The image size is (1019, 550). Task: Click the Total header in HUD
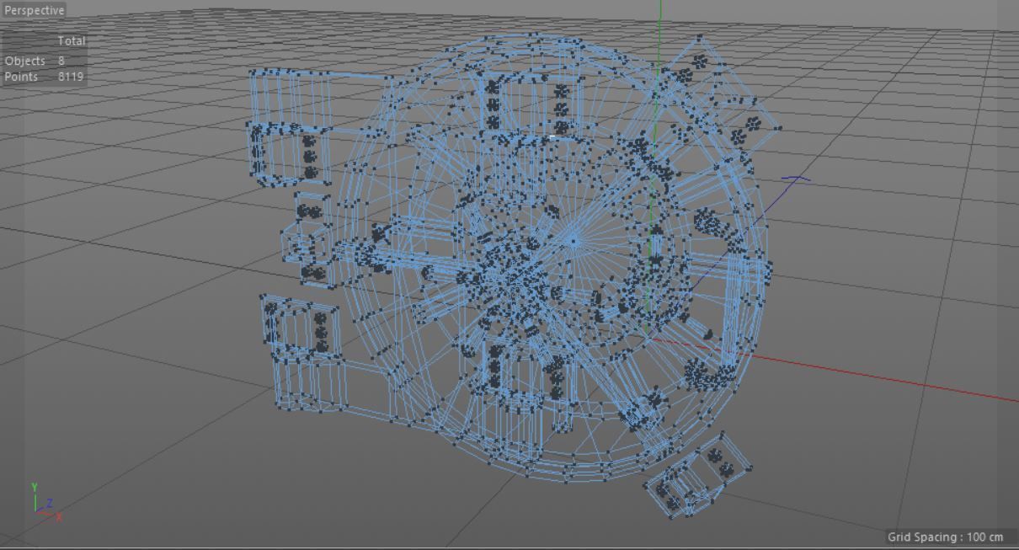[x=72, y=40]
